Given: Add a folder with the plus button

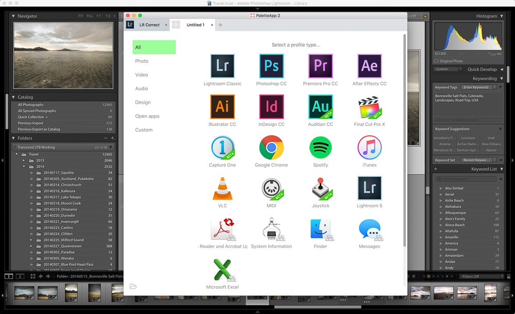Looking at the screenshot, I should (x=113, y=138).
